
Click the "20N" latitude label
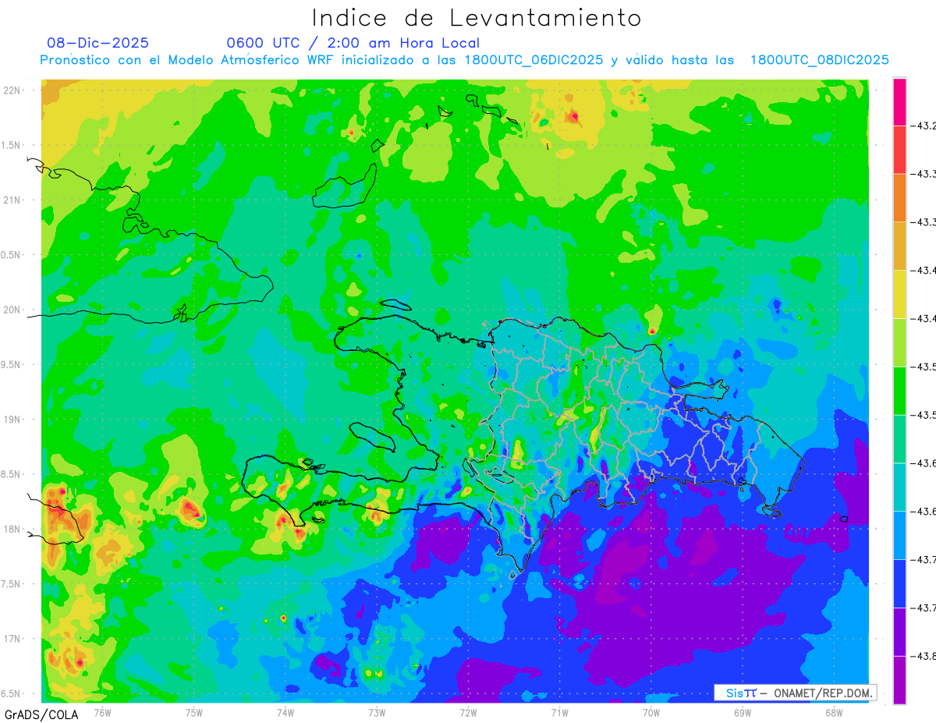coord(12,310)
